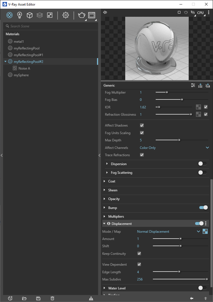Image resolution: width=213 pixels, height=302 pixels.
Task: Toggle Generic material advanced settings icon
Action: pyautogui.click(x=193, y=85)
